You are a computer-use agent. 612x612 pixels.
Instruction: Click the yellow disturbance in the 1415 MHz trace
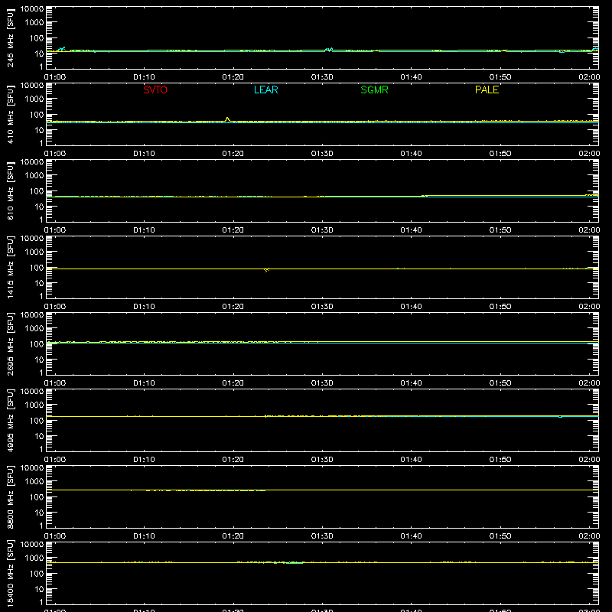[x=266, y=269]
